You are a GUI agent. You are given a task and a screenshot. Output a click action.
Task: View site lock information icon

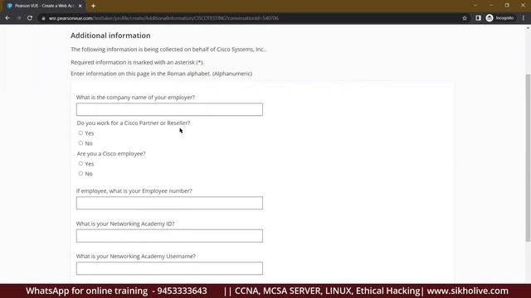click(x=43, y=18)
